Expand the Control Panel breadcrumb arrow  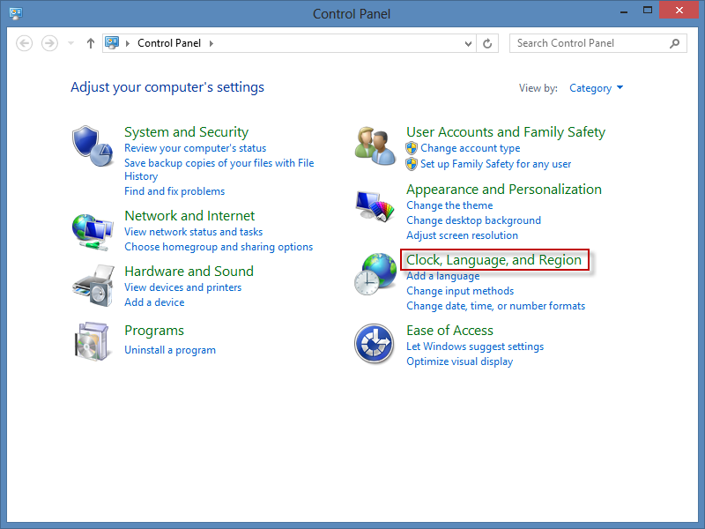coord(211,43)
